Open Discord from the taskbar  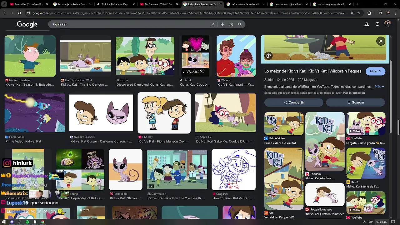12,222
